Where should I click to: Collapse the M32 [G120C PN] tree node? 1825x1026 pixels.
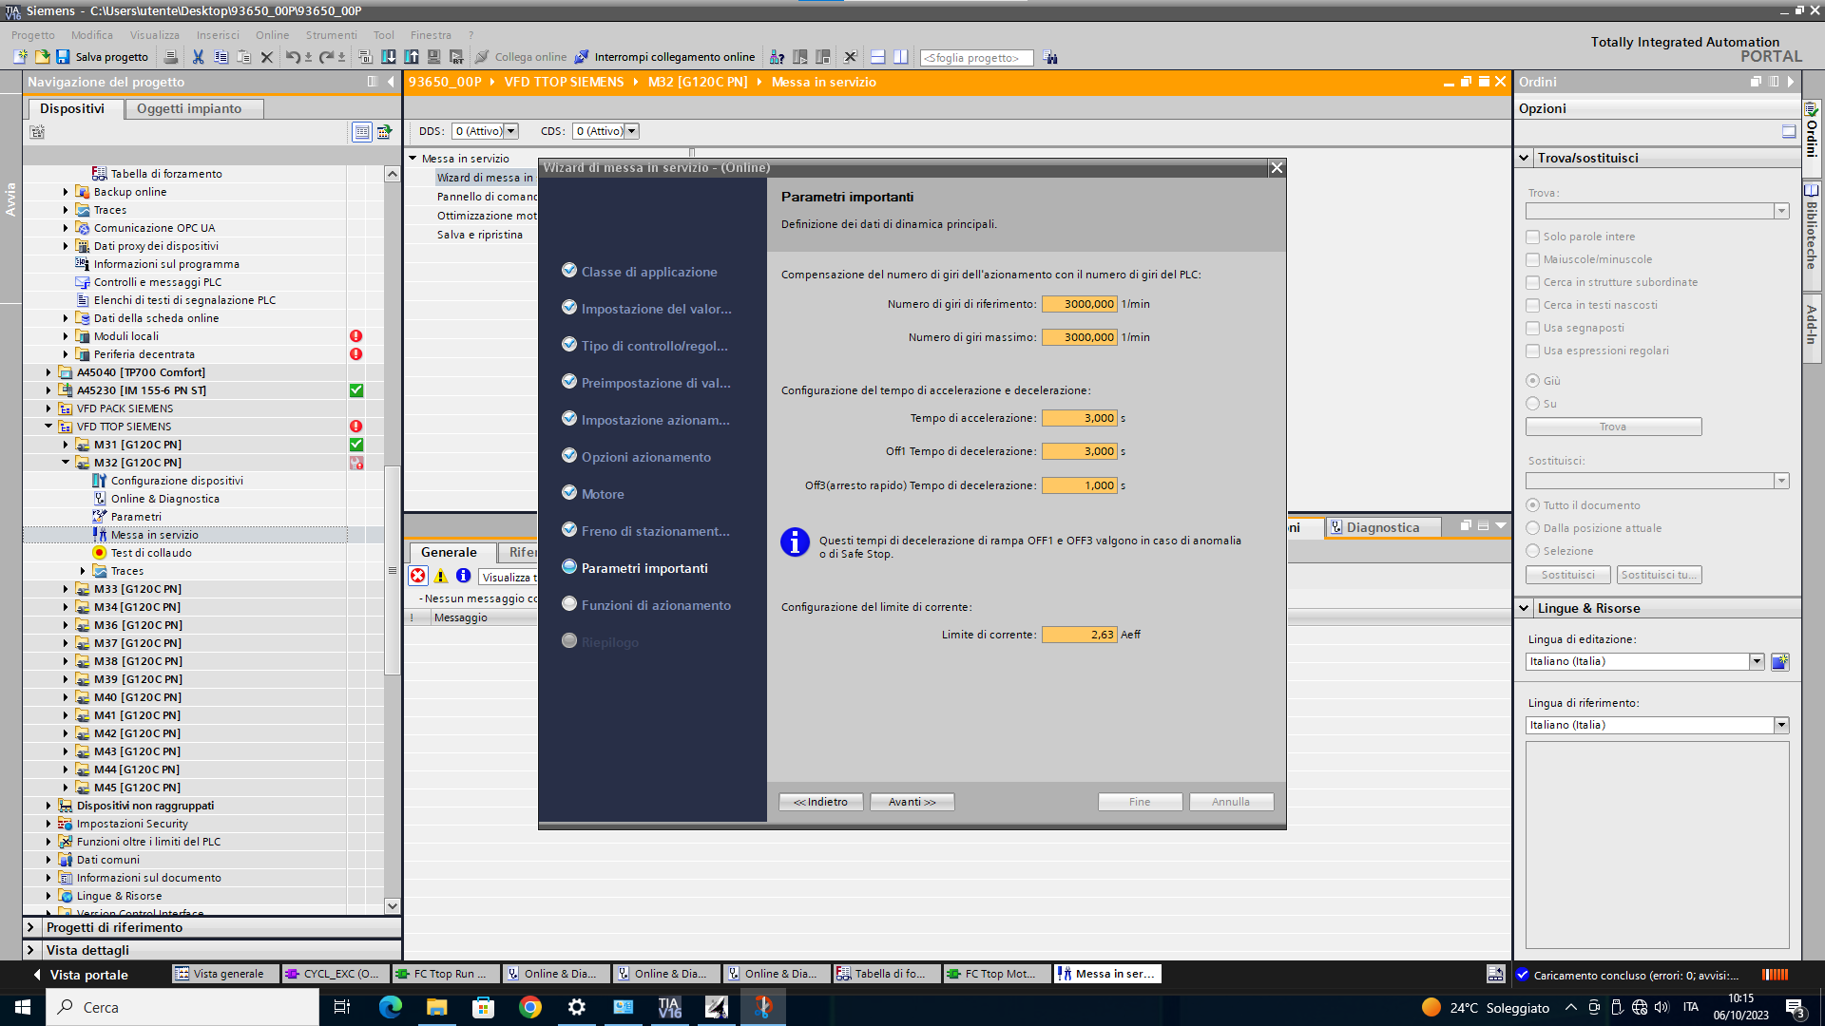tap(66, 463)
